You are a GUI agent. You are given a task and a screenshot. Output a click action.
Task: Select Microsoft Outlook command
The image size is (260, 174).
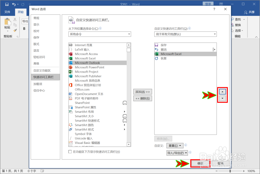click(x=97, y=63)
